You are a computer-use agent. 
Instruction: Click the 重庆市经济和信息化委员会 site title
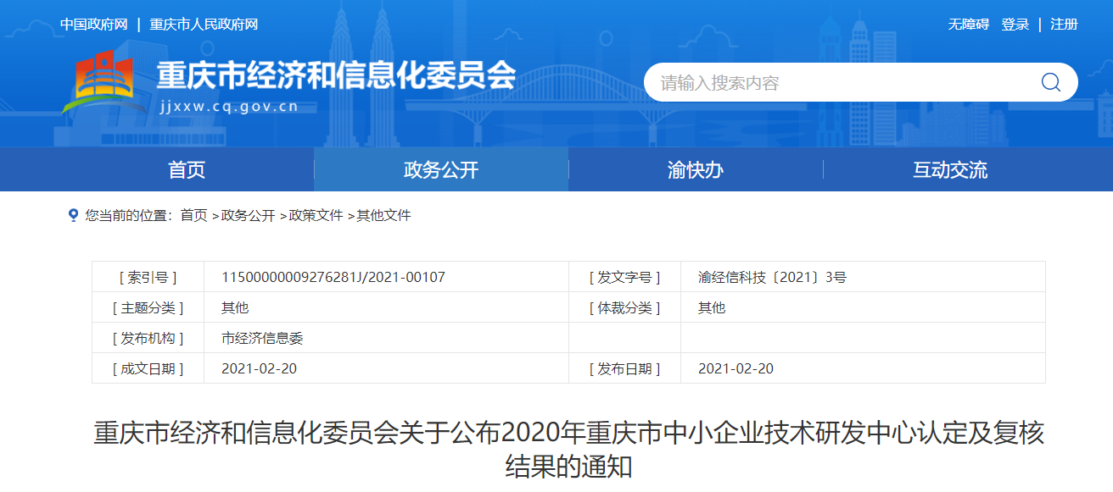(336, 76)
